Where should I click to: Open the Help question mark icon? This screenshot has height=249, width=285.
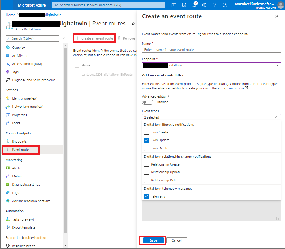[x=215, y=5]
